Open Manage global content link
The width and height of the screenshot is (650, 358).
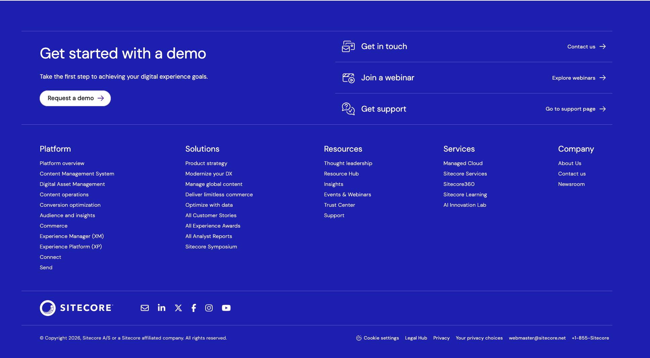(214, 184)
